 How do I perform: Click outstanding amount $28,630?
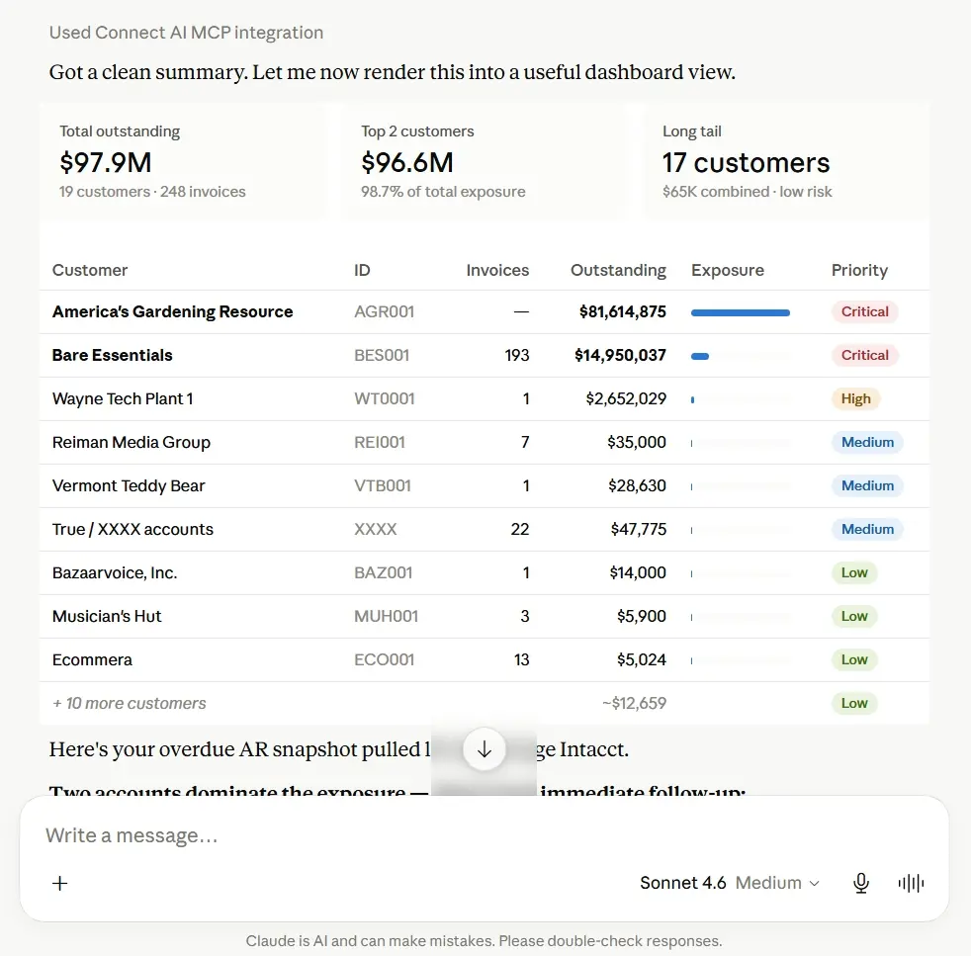pos(637,485)
